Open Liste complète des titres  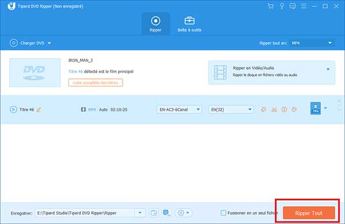(x=95, y=82)
